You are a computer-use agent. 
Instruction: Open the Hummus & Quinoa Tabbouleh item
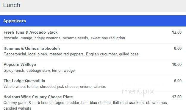coord(32,48)
